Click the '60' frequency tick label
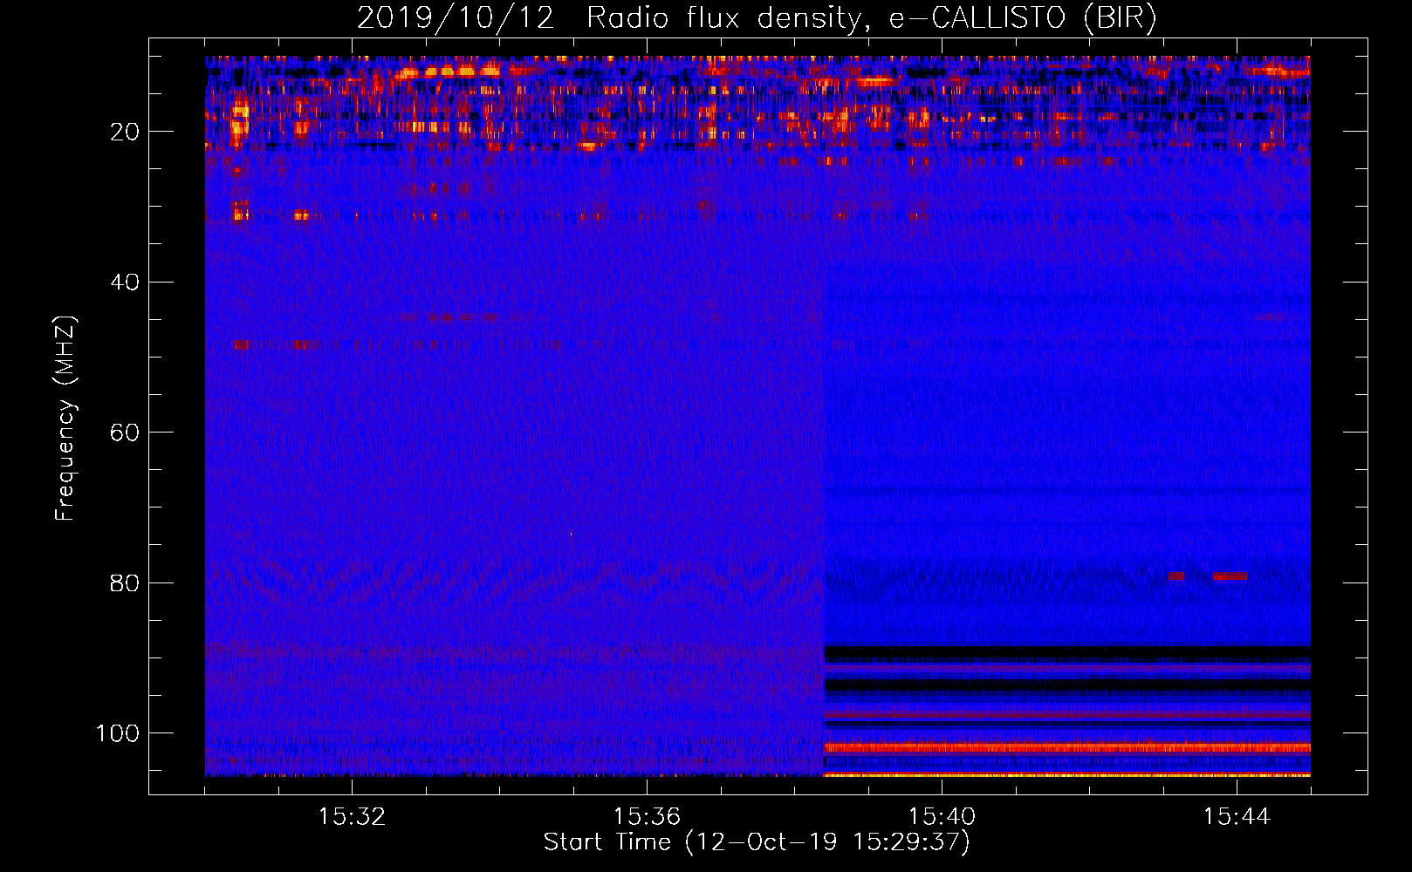The height and width of the screenshot is (872, 1412). tap(126, 433)
